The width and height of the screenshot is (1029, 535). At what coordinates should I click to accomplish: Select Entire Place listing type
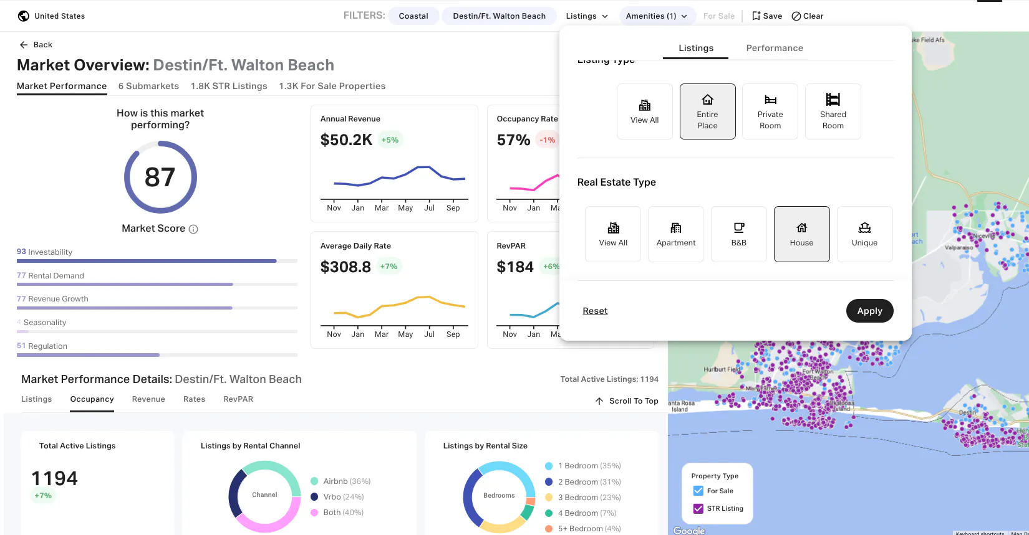click(708, 111)
